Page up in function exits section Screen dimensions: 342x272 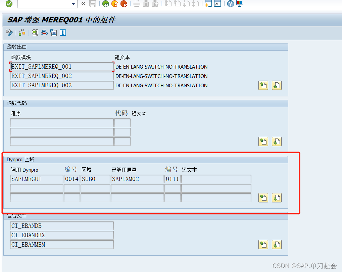(x=263, y=85)
